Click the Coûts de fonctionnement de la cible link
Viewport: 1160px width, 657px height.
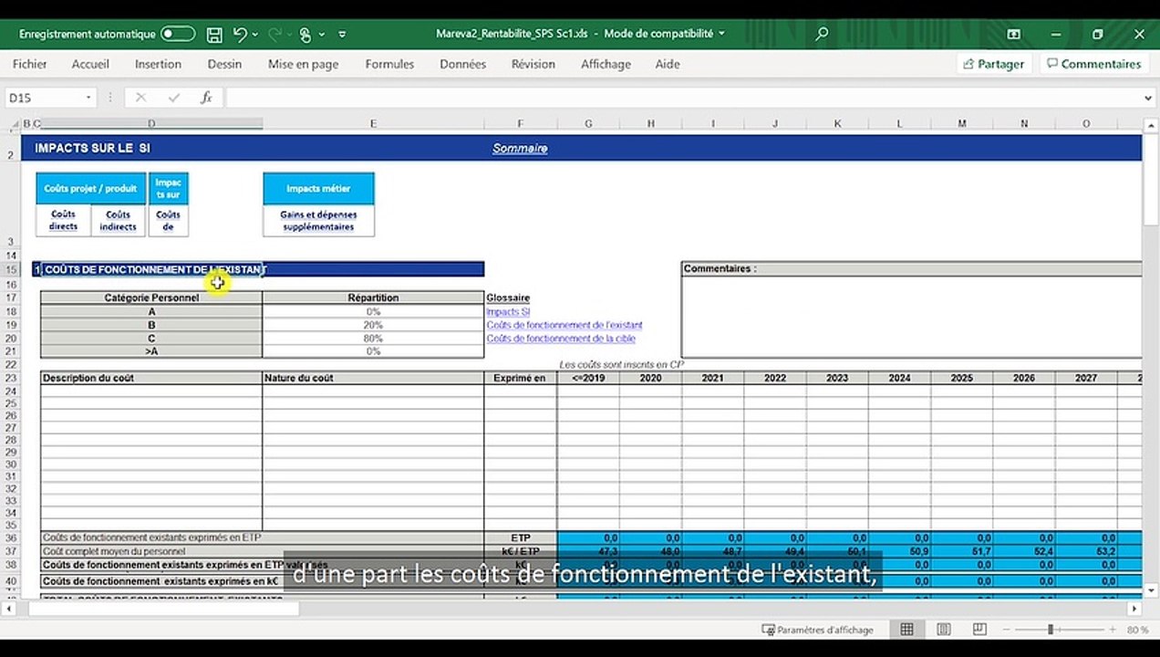pos(561,339)
